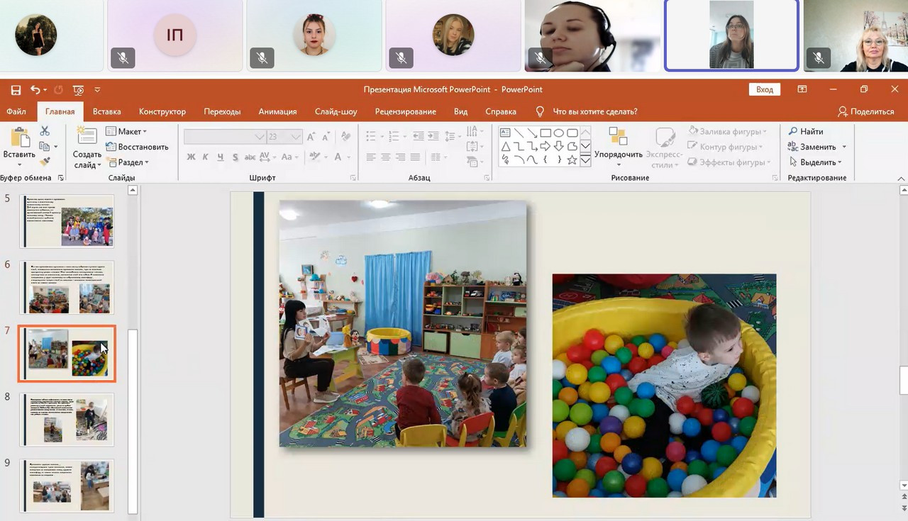Toggle text shadow (S) formatting
This screenshot has height=521, width=908.
235,157
